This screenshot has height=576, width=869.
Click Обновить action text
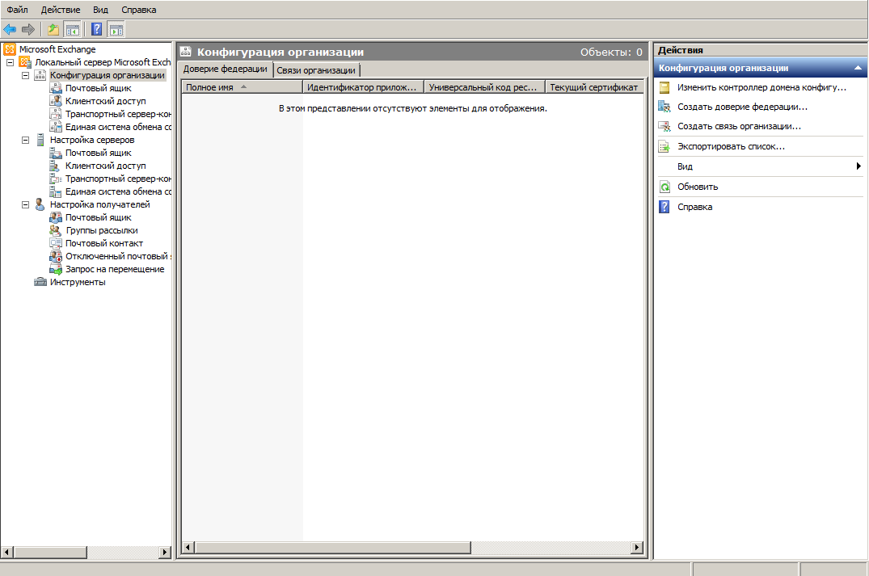point(697,187)
